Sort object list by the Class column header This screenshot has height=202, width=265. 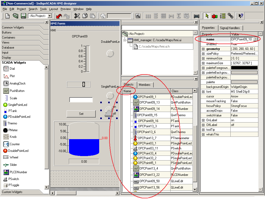(181, 91)
